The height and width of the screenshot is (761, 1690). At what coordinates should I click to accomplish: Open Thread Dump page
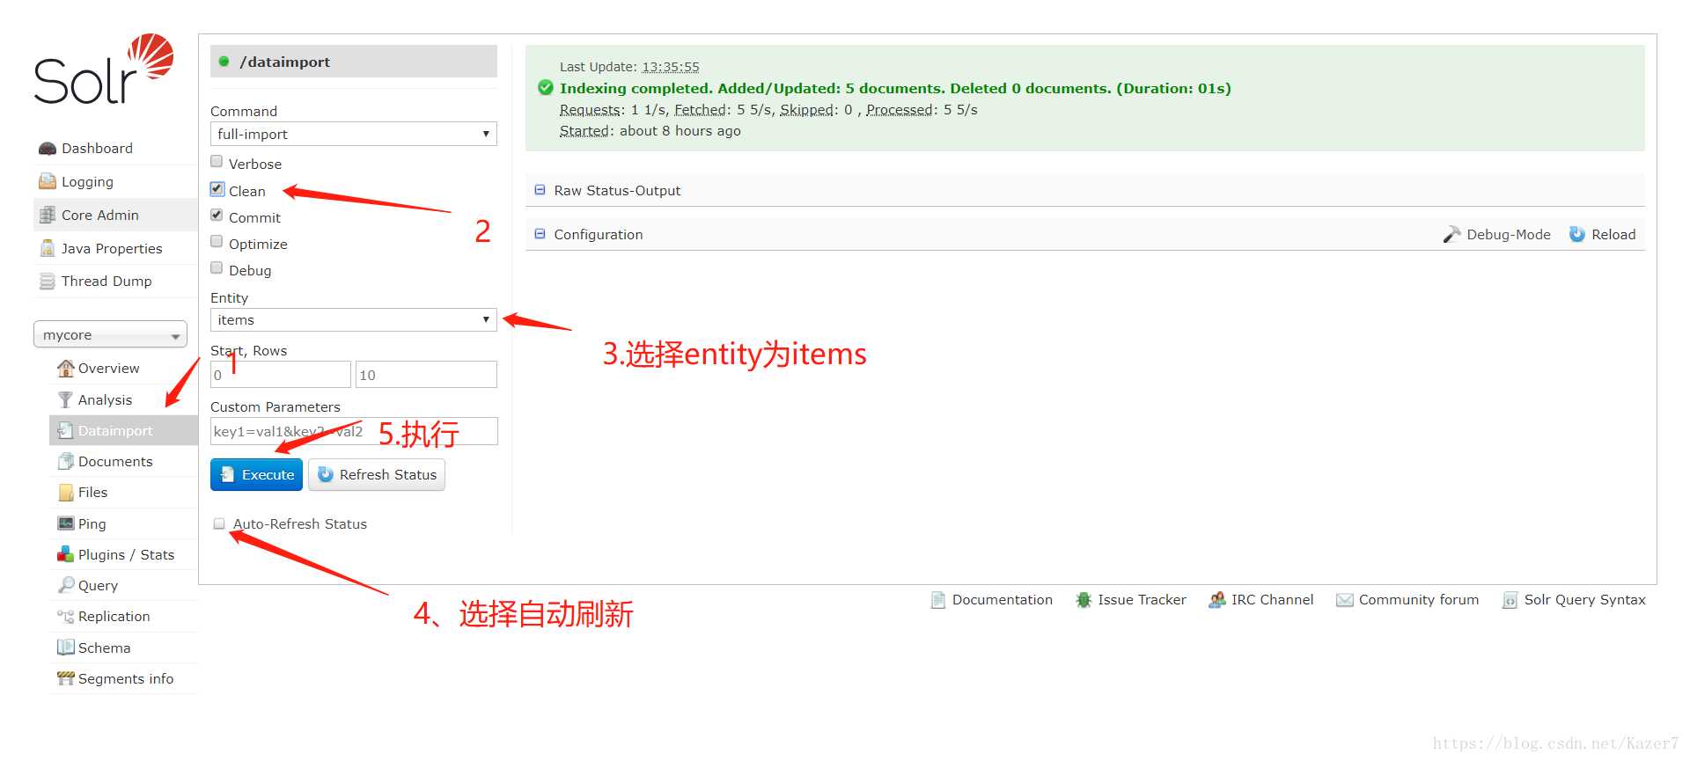(x=115, y=282)
